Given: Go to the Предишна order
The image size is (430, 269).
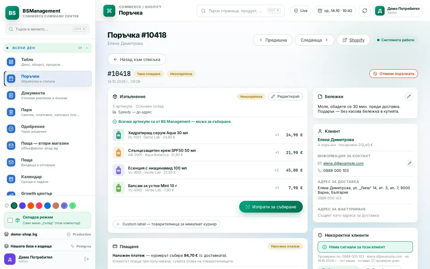Looking at the screenshot, I should click(273, 40).
